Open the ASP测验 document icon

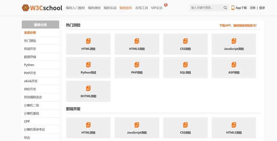(x=234, y=65)
